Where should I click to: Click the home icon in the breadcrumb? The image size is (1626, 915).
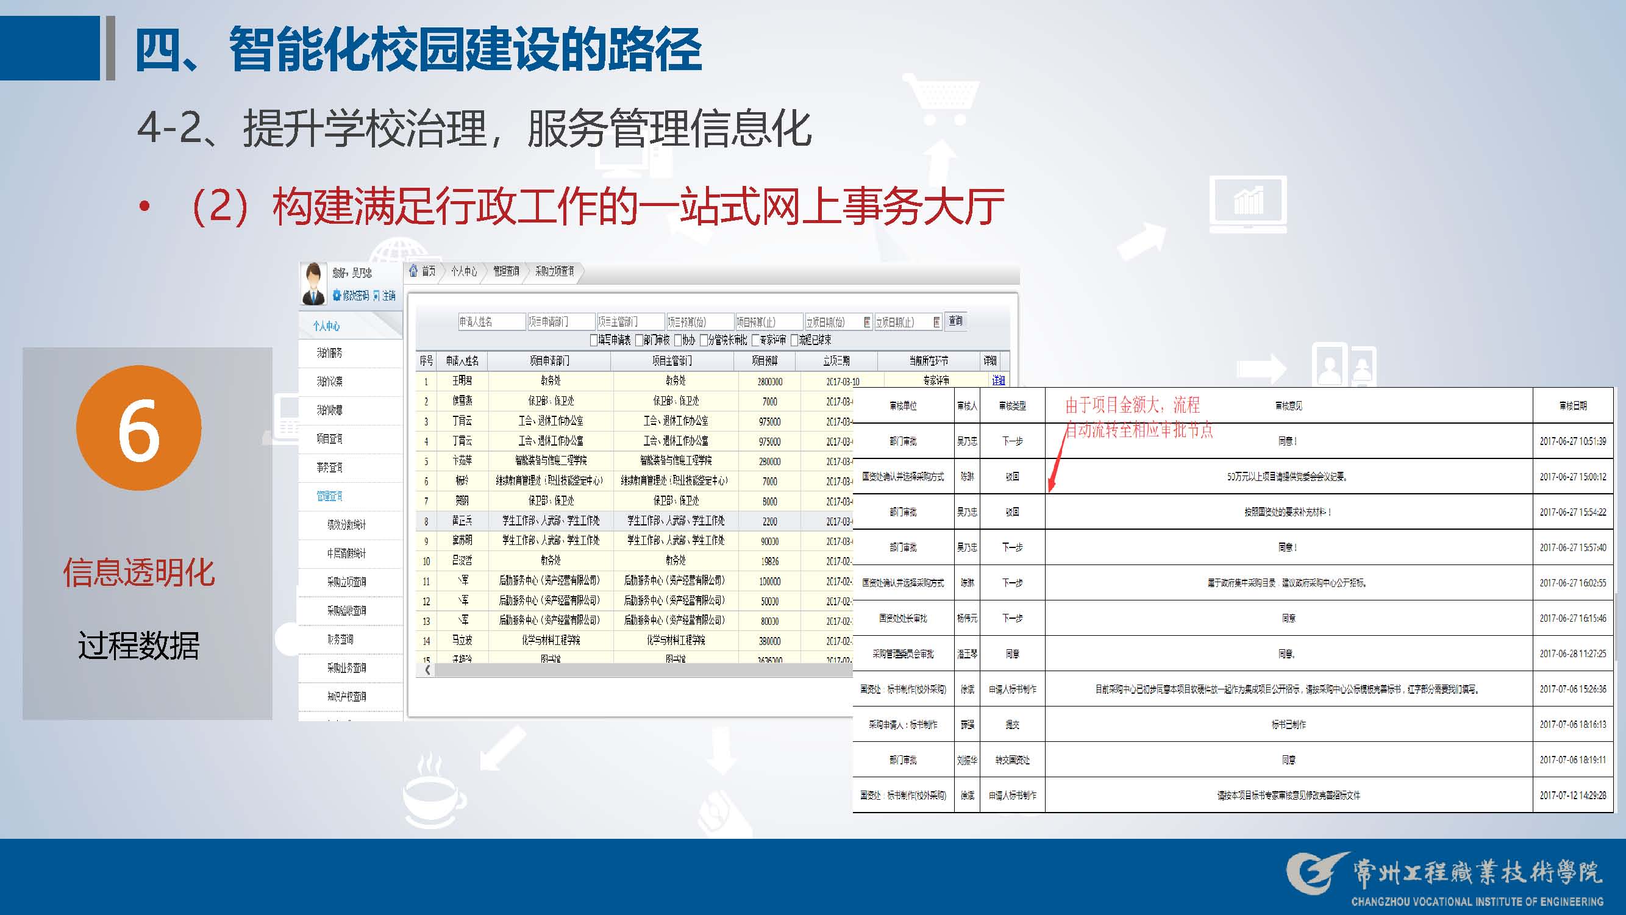[414, 271]
